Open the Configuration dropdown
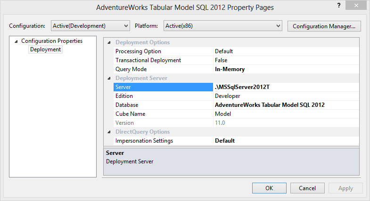The image size is (370, 201). [x=90, y=26]
